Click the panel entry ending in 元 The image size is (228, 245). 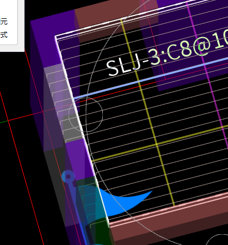tap(4, 22)
